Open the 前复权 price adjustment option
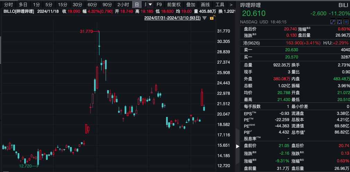Image resolution: width=350 pixels, height=172 pixels. tap(174, 4)
